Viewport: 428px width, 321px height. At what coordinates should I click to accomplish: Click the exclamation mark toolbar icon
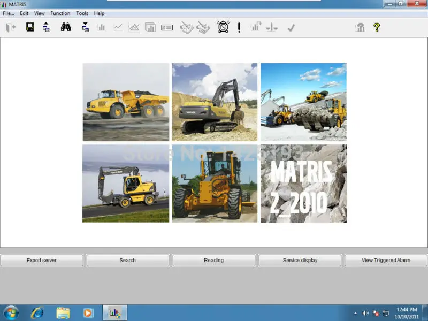(x=239, y=27)
